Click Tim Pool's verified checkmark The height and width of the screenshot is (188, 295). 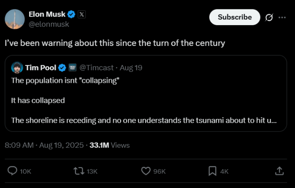pos(62,67)
